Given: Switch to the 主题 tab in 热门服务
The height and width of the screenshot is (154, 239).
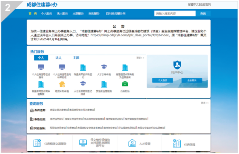Looking at the screenshot, I should [x=76, y=58].
